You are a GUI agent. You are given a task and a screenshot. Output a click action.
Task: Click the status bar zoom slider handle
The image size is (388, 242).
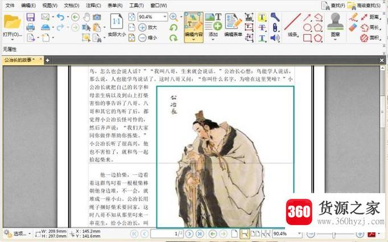pyautogui.click(x=334, y=234)
